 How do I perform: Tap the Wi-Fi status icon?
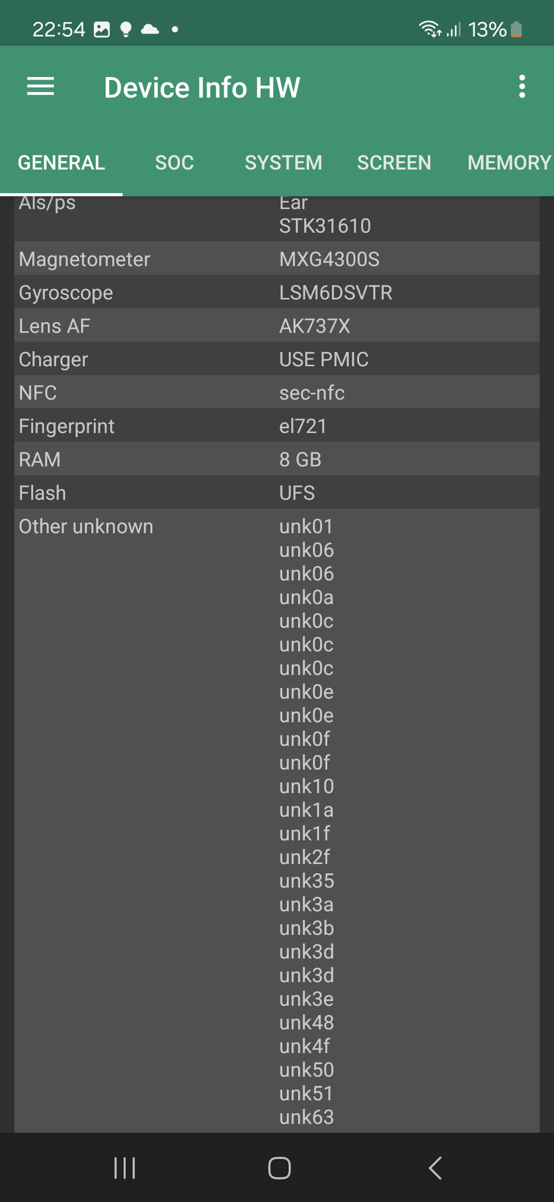pyautogui.click(x=429, y=29)
